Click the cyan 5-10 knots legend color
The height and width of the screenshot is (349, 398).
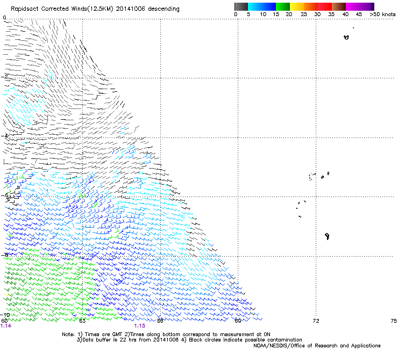click(x=254, y=6)
